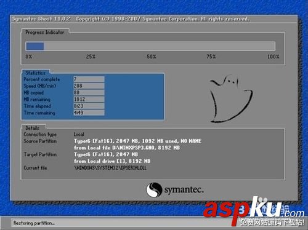This screenshot has height=230, width=308.
Task: Click the 'Local' connection value
Action: point(79,135)
